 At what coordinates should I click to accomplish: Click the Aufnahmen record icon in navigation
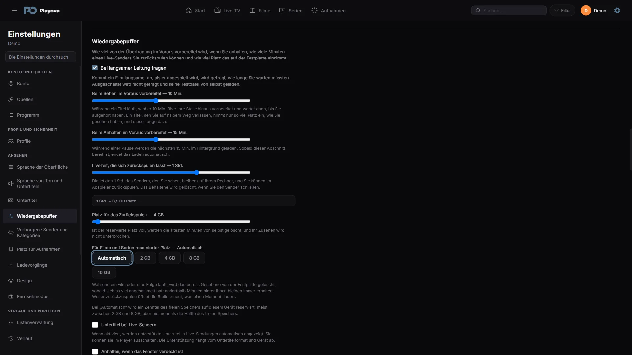314,11
